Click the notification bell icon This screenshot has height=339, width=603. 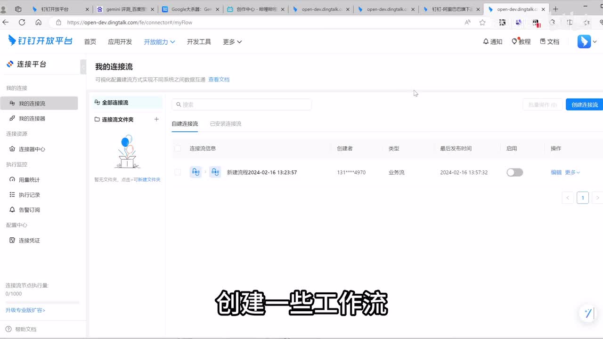[x=486, y=41]
